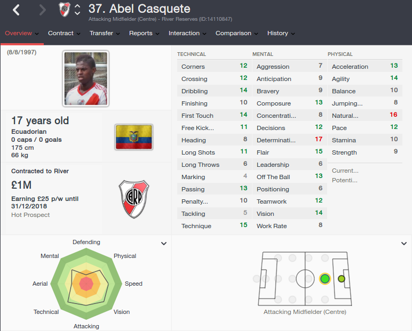Select the olive striker position dot
This screenshot has height=331, width=412.
click(x=342, y=279)
